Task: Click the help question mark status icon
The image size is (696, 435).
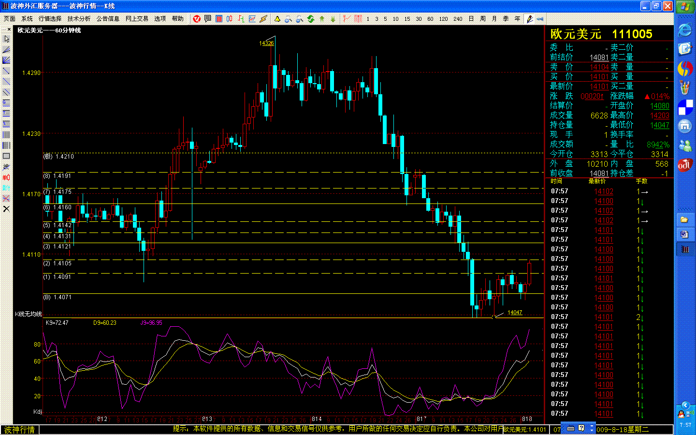Action: click(x=581, y=428)
